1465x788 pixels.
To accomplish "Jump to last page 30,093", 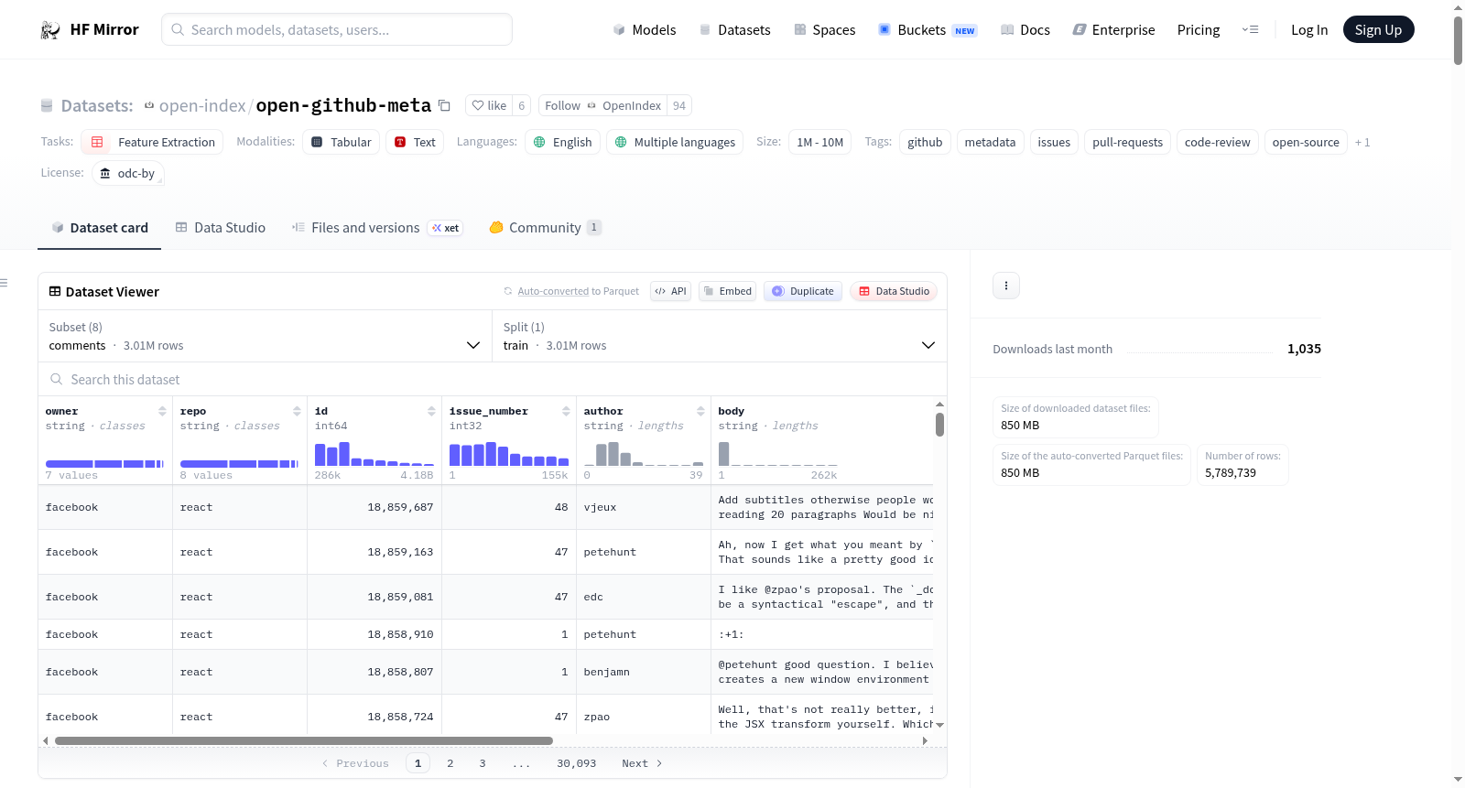I will (x=577, y=763).
